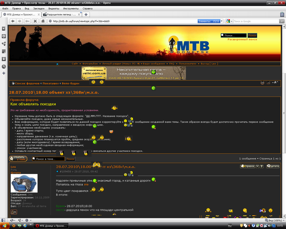Viewport: 286px width, 229px height.
Task: Open the Notes panel in sidebar
Action: click(4, 51)
